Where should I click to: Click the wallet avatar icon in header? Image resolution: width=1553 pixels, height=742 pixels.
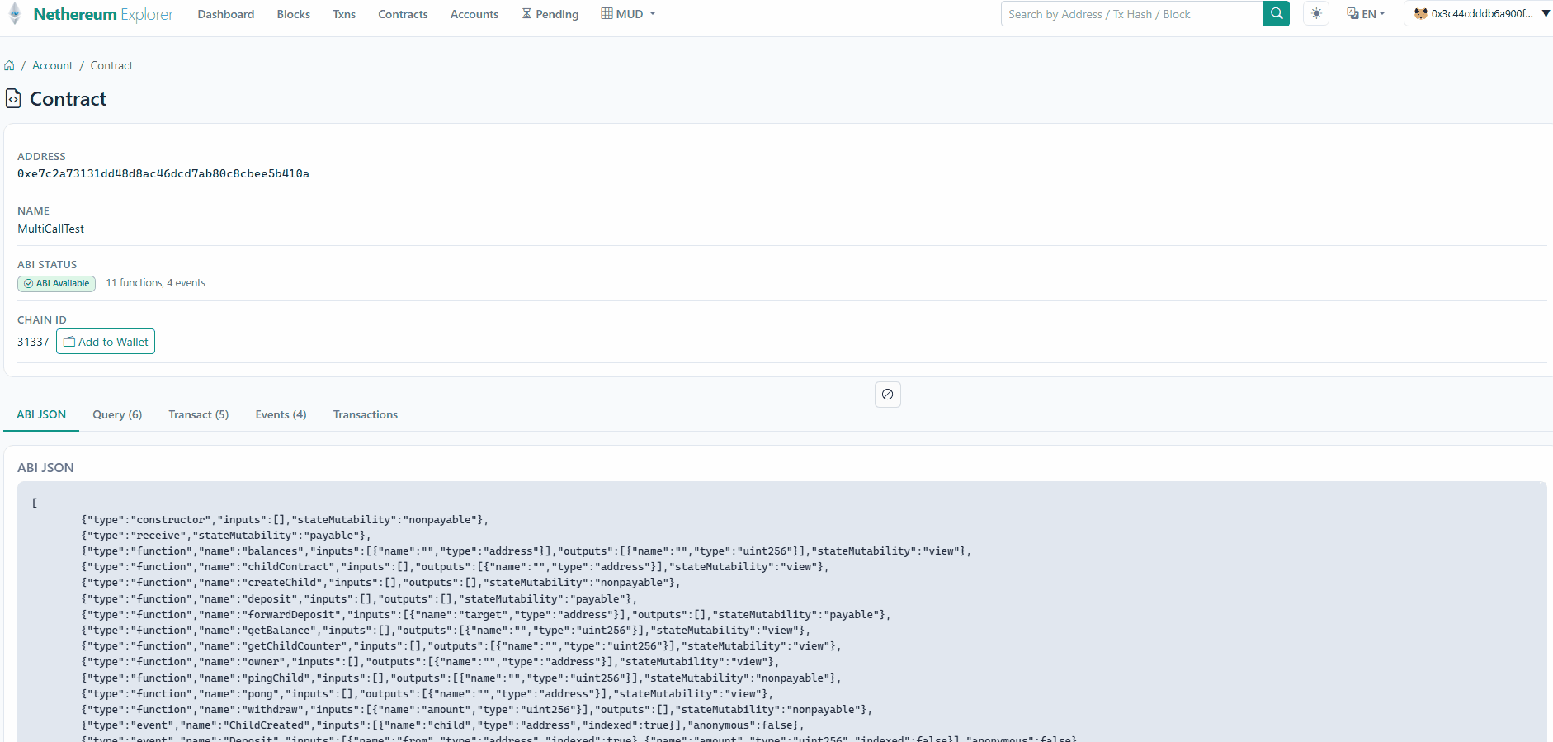tap(1420, 14)
